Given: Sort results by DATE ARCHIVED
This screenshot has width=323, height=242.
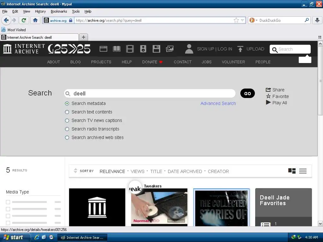Looking at the screenshot, I should coord(185,171).
